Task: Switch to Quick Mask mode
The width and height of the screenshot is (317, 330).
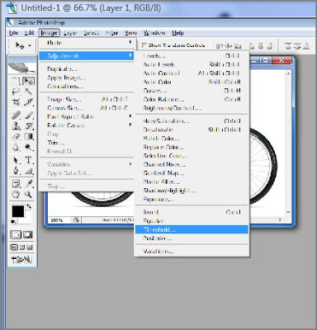Action: 27,234
